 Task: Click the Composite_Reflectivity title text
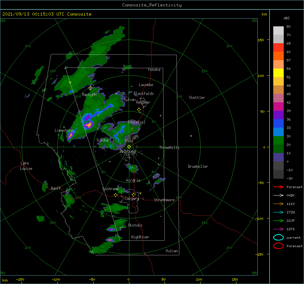pos(152,5)
